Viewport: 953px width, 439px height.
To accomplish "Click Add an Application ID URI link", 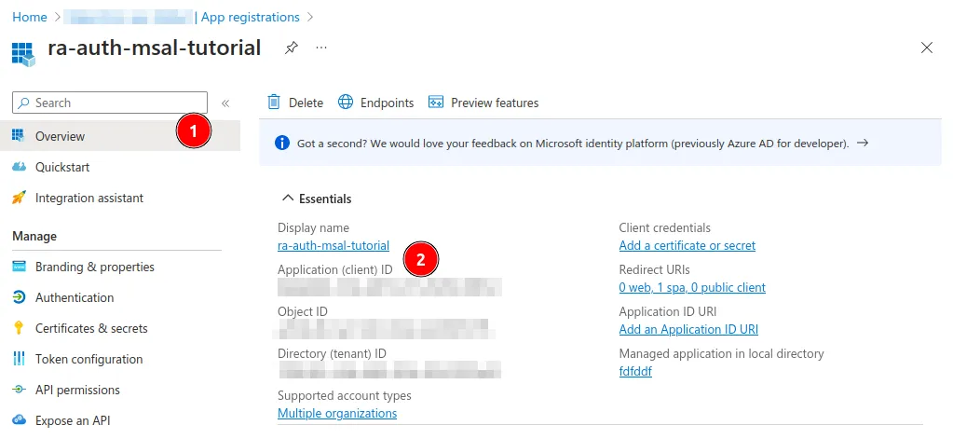I will pos(688,330).
